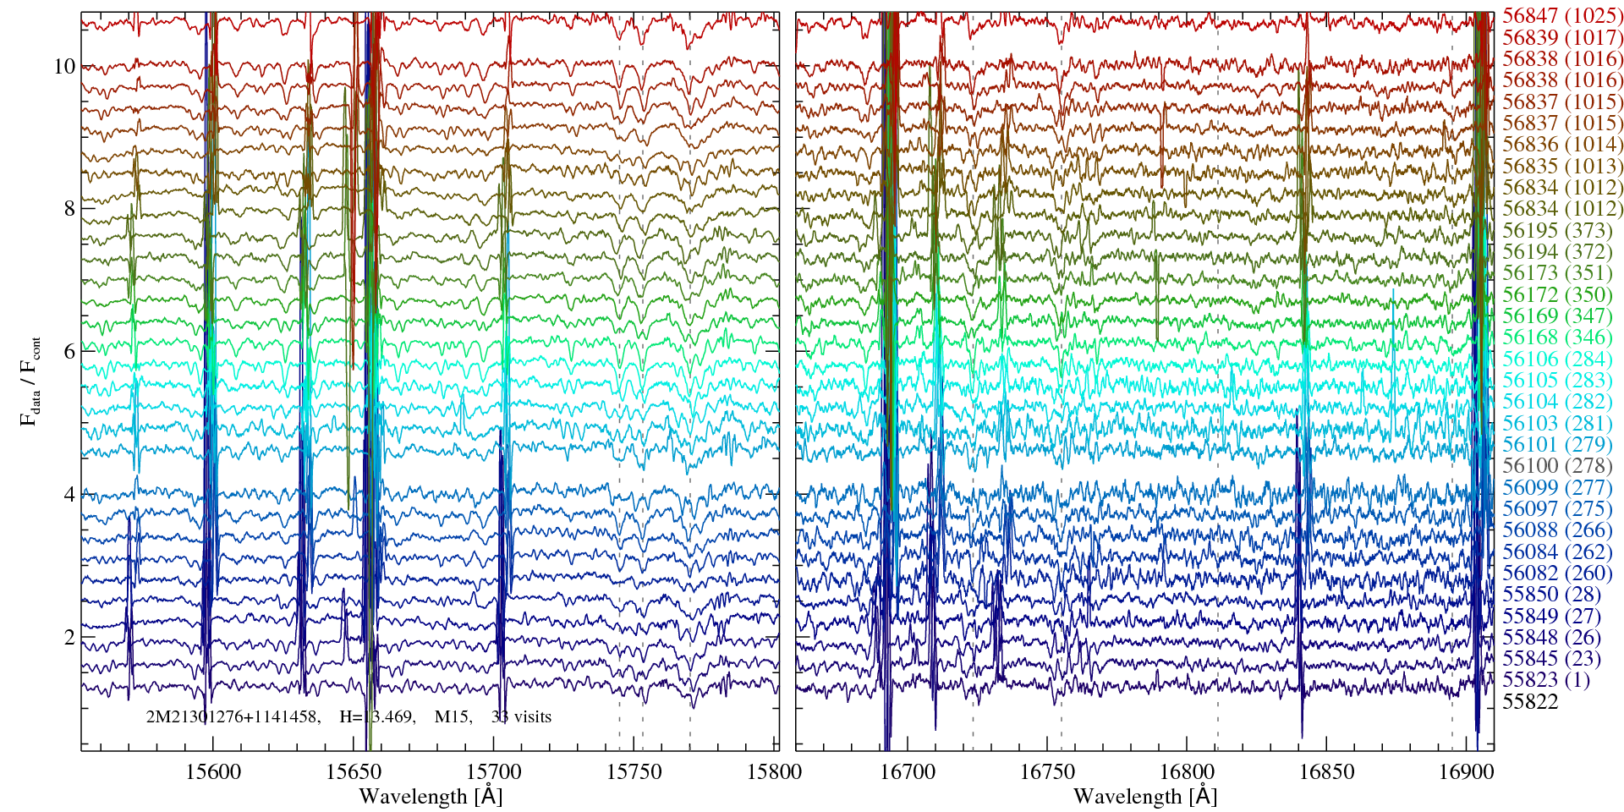This screenshot has width=1624, height=812.
Task: Click the right panel Wavelength axis title
Action: [x=1144, y=797]
